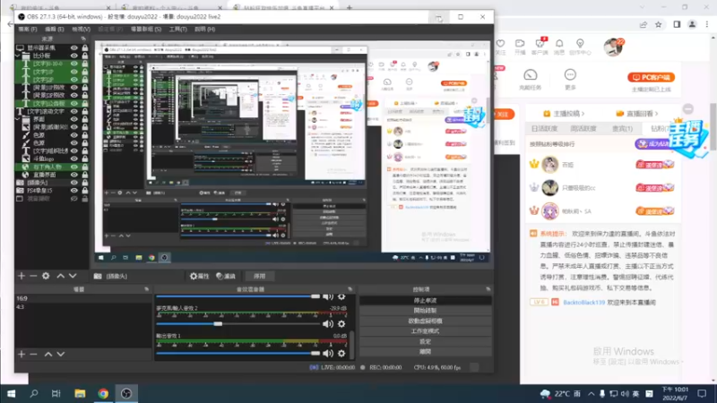Image resolution: width=717 pixels, height=403 pixels.
Task: Open the 工具(T) menu in OBS
Action: tap(177, 29)
